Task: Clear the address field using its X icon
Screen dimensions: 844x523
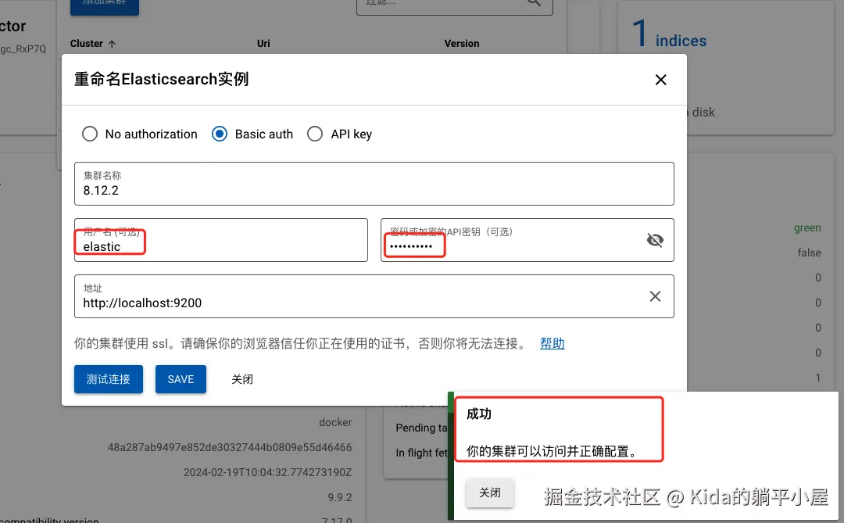Action: tap(655, 296)
